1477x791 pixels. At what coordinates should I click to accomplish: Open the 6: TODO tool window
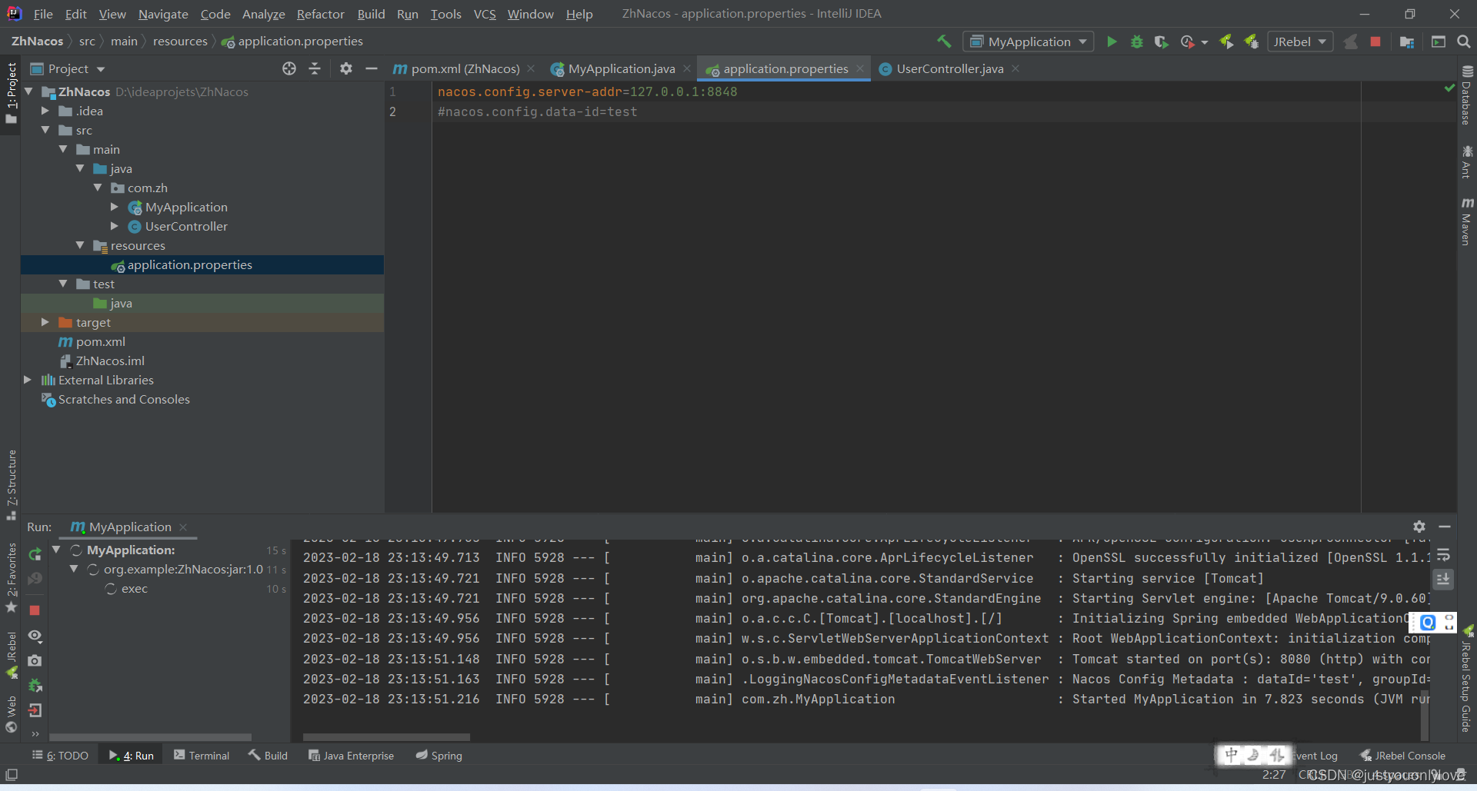(61, 756)
